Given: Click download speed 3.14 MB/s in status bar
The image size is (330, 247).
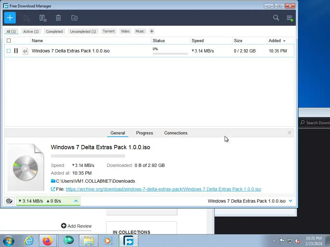Looking at the screenshot, I should [31, 201].
